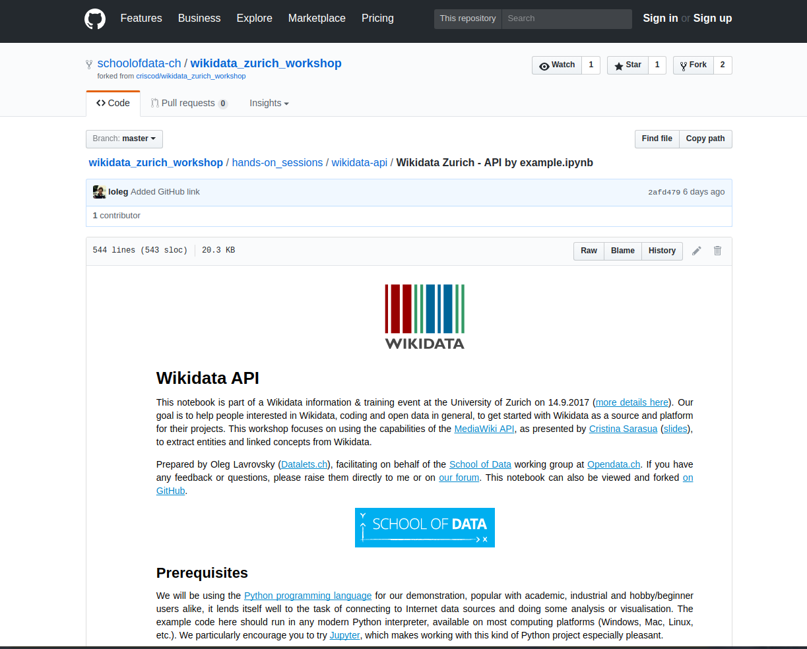This screenshot has height=649, width=807.
Task: Open Explore in top navigation
Action: click(255, 18)
